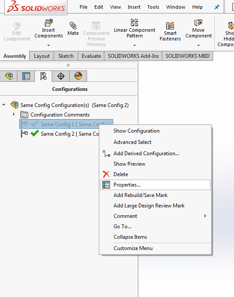The height and width of the screenshot is (297, 234).
Task: Open the Comment submenu
Action: pos(155,216)
